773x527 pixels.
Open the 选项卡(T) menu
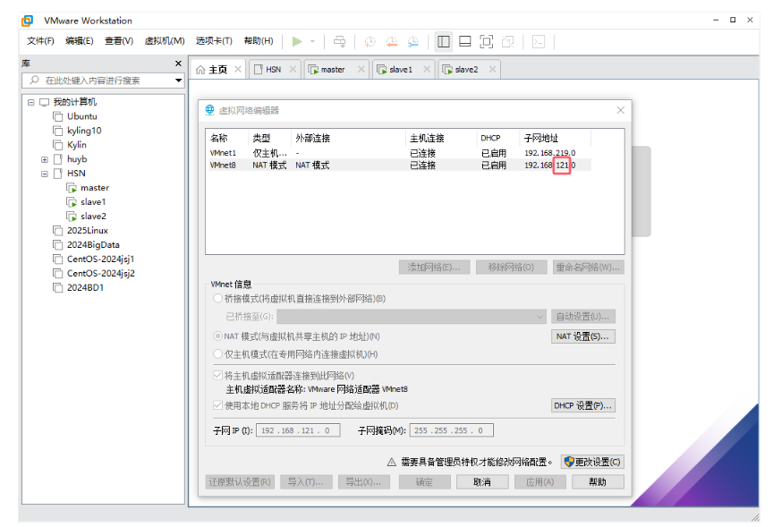(x=214, y=41)
